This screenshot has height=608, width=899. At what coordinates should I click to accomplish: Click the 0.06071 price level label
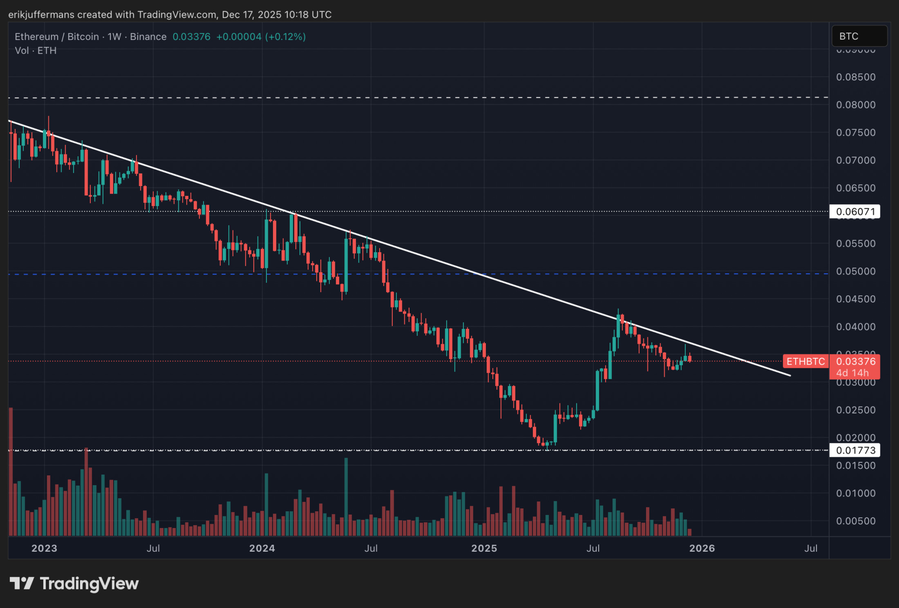(x=855, y=212)
